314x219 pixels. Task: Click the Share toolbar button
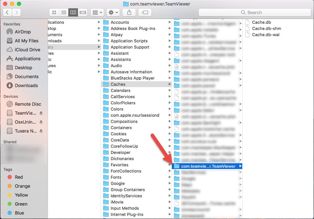129,12
